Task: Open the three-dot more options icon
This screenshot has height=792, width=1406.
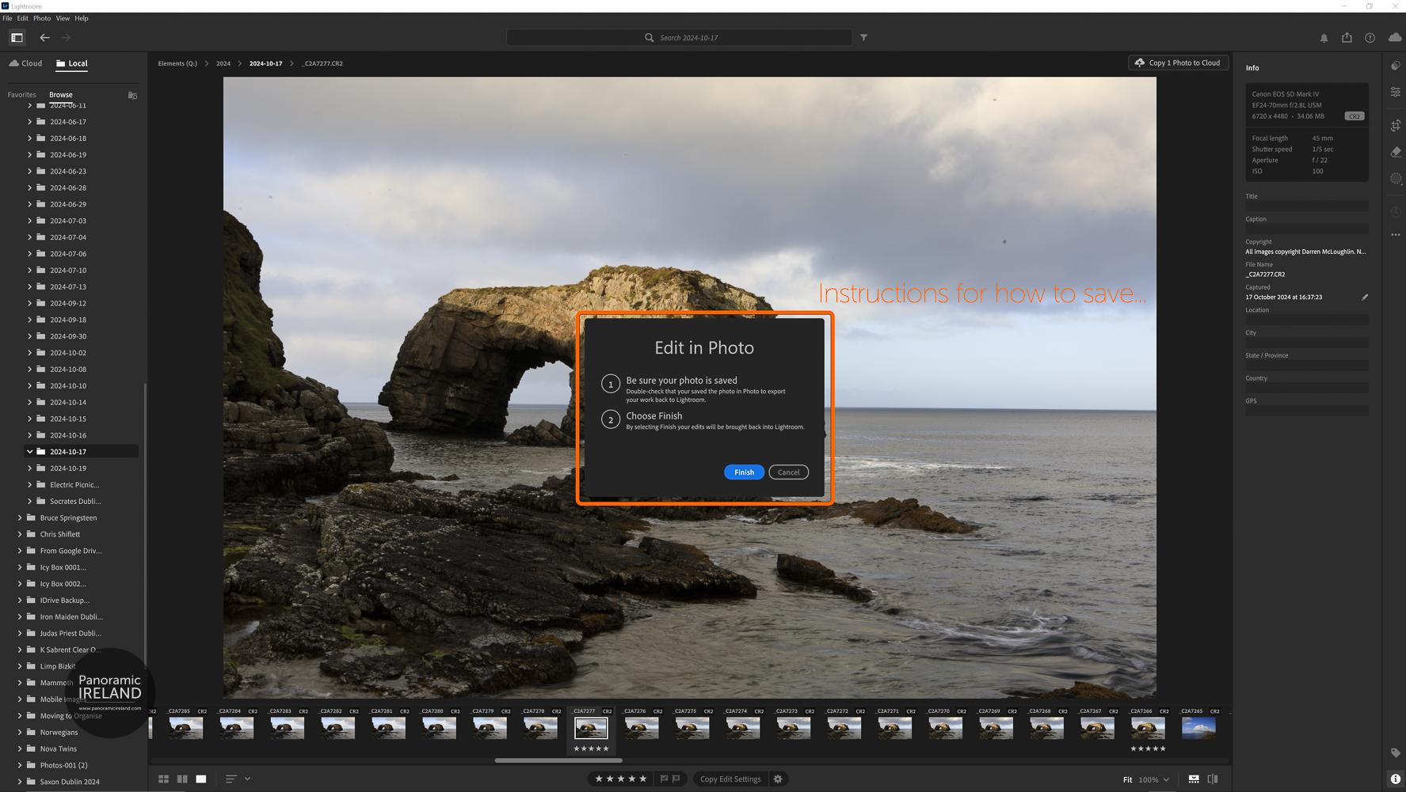Action: point(1396,235)
